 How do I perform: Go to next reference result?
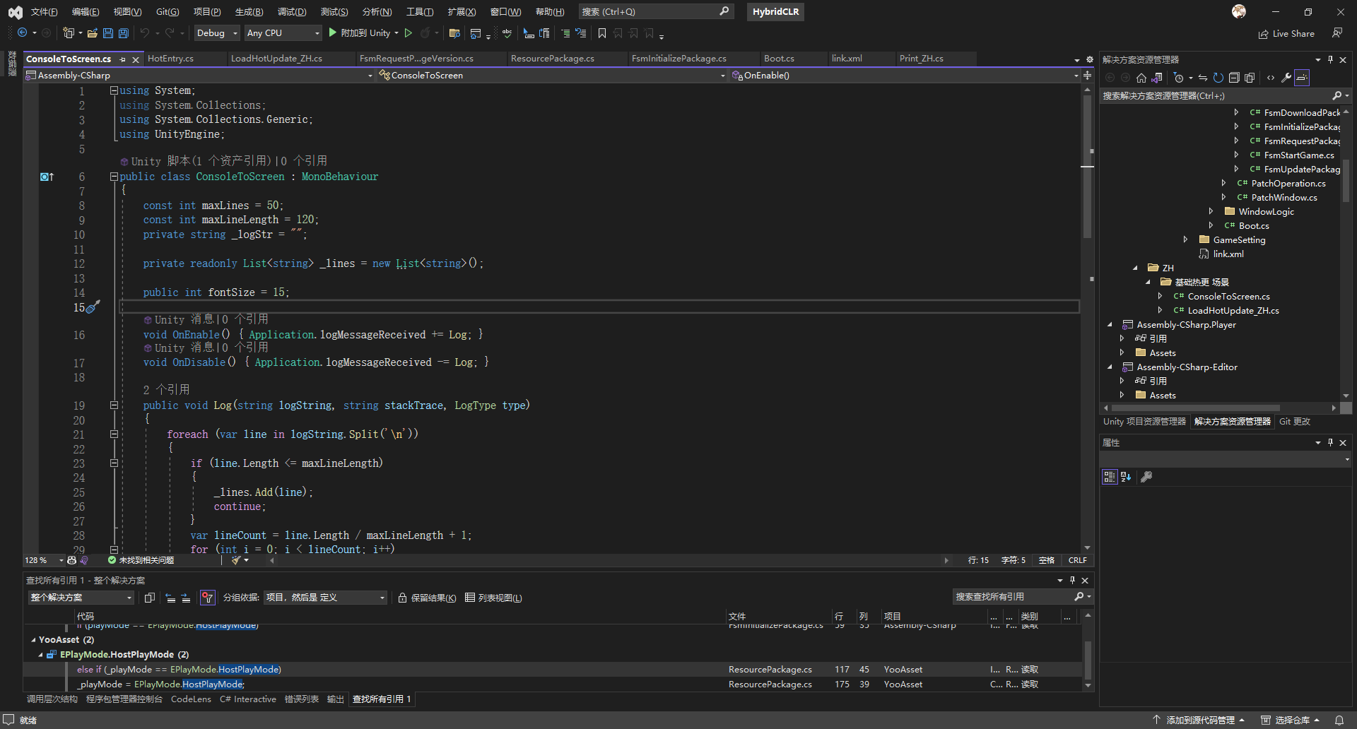[x=186, y=598]
